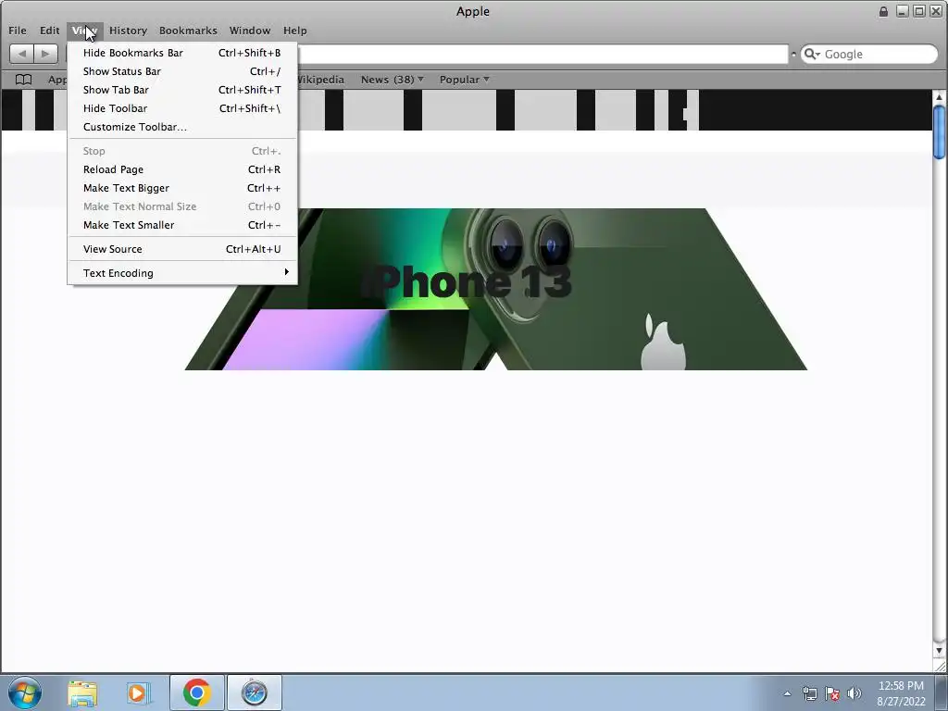Click the Show Desktop taskbar strip
Image resolution: width=948 pixels, height=711 pixels.
point(942,692)
